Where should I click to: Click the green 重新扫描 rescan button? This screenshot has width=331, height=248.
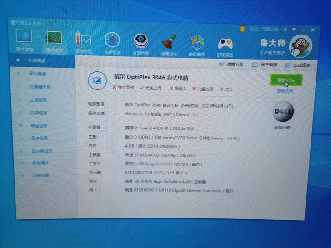click(286, 80)
